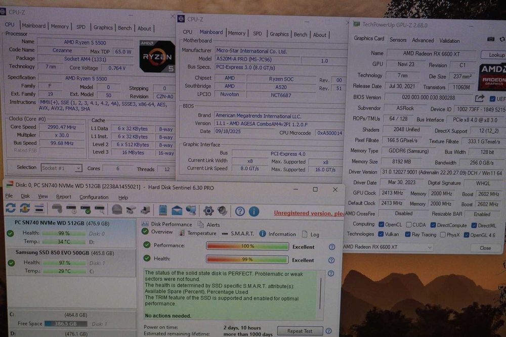506x337 pixels.
Task: Click GPU-Z camera screenshot icon
Action: (491, 39)
